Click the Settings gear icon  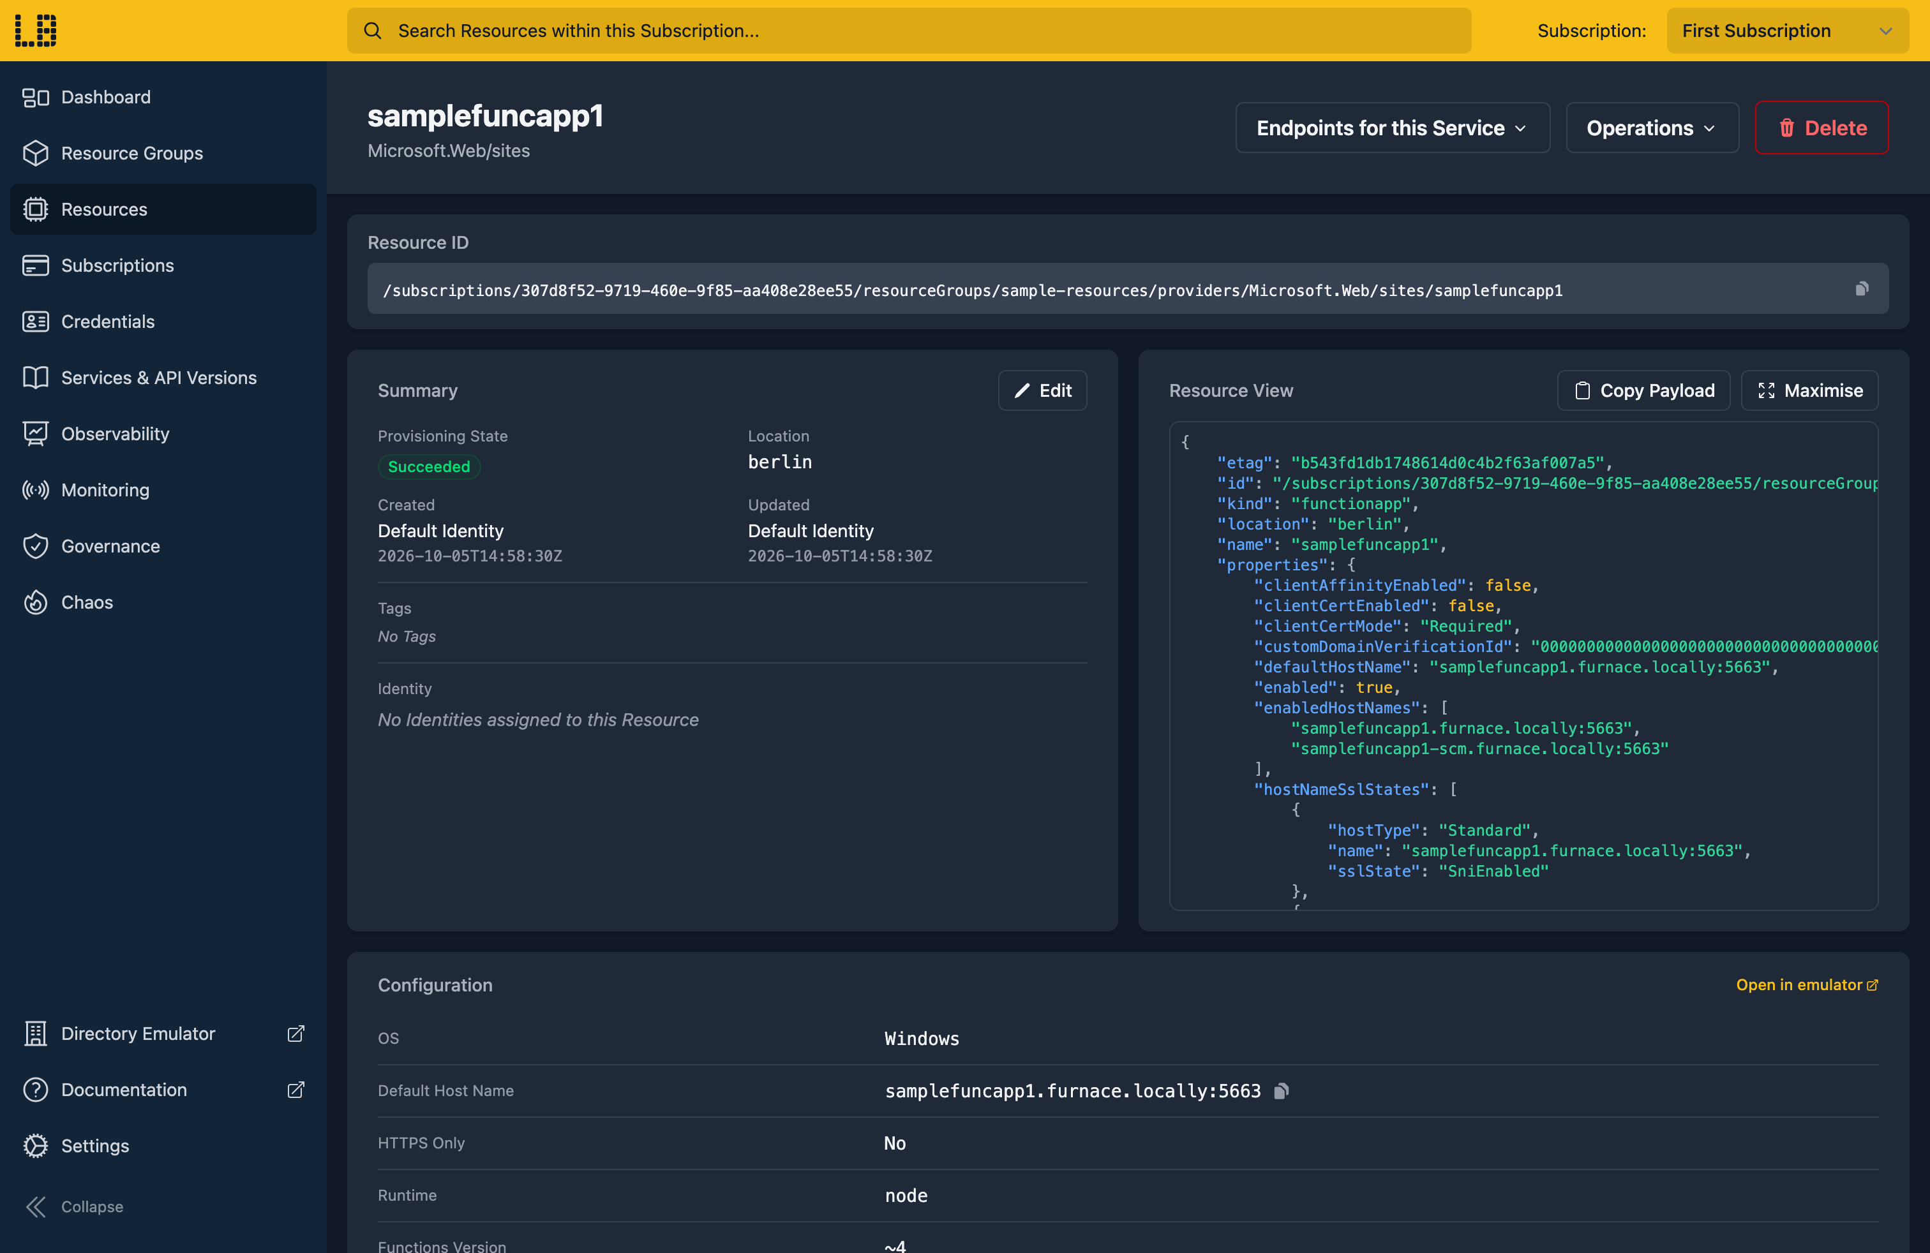[x=36, y=1146]
